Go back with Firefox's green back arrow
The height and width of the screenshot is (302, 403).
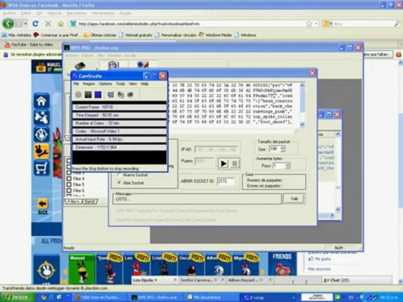(8, 23)
